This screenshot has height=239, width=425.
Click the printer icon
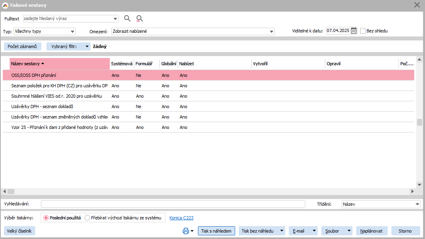pyautogui.click(x=185, y=231)
